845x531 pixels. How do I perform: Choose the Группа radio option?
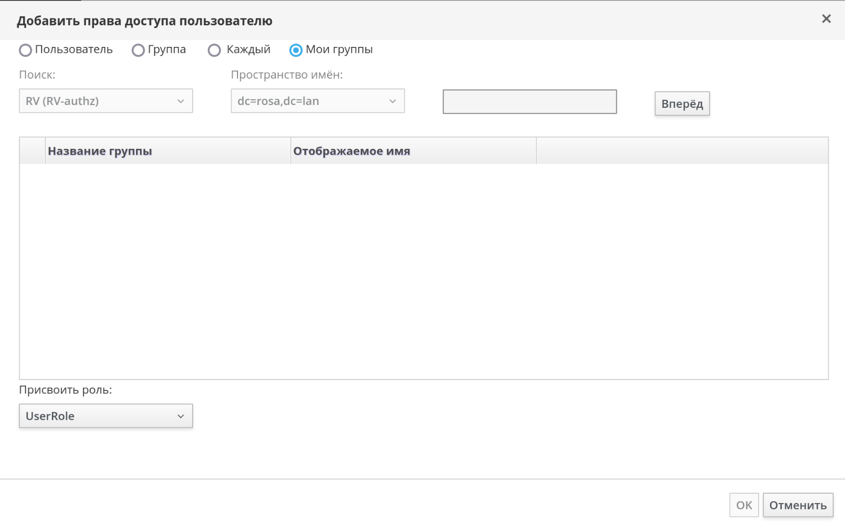[x=138, y=50]
